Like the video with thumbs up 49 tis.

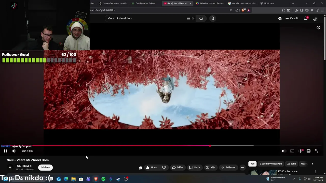point(152,167)
